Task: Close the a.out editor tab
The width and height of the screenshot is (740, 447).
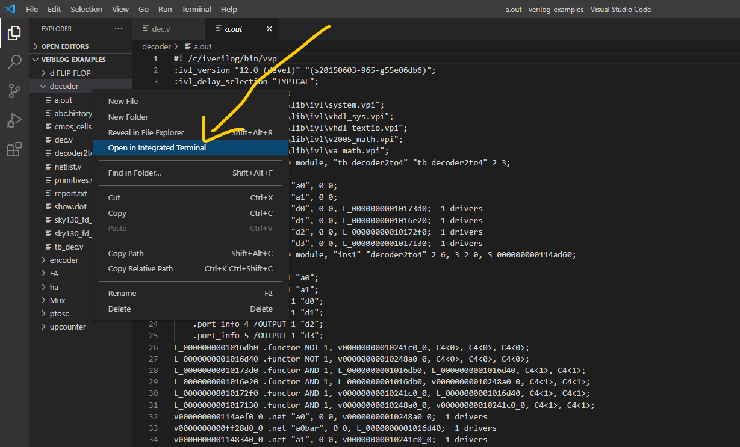Action: [269, 28]
